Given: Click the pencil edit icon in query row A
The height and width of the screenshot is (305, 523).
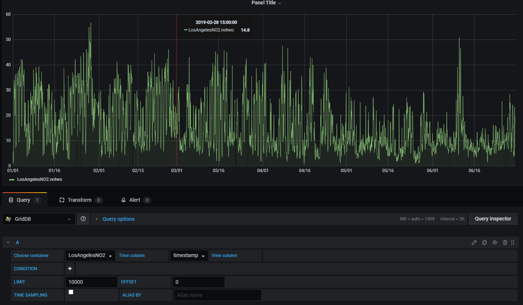Looking at the screenshot, I should pos(474,242).
